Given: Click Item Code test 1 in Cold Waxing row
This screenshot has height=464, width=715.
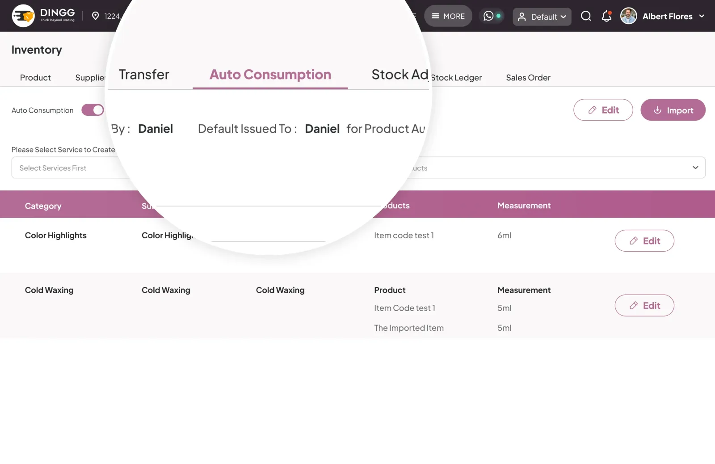Looking at the screenshot, I should coord(404,308).
